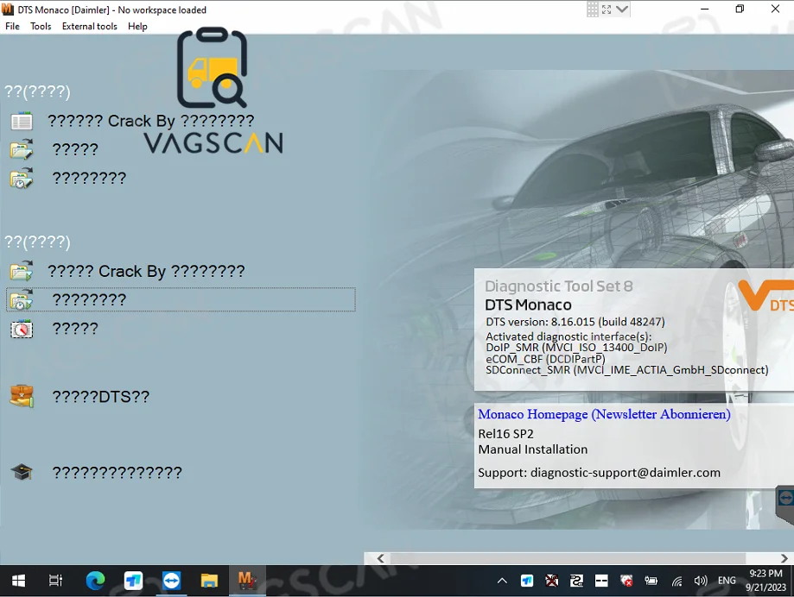Screen dimensions: 794x597
Task: Click the Monaco Homepage Newsletter link
Action: click(x=604, y=414)
